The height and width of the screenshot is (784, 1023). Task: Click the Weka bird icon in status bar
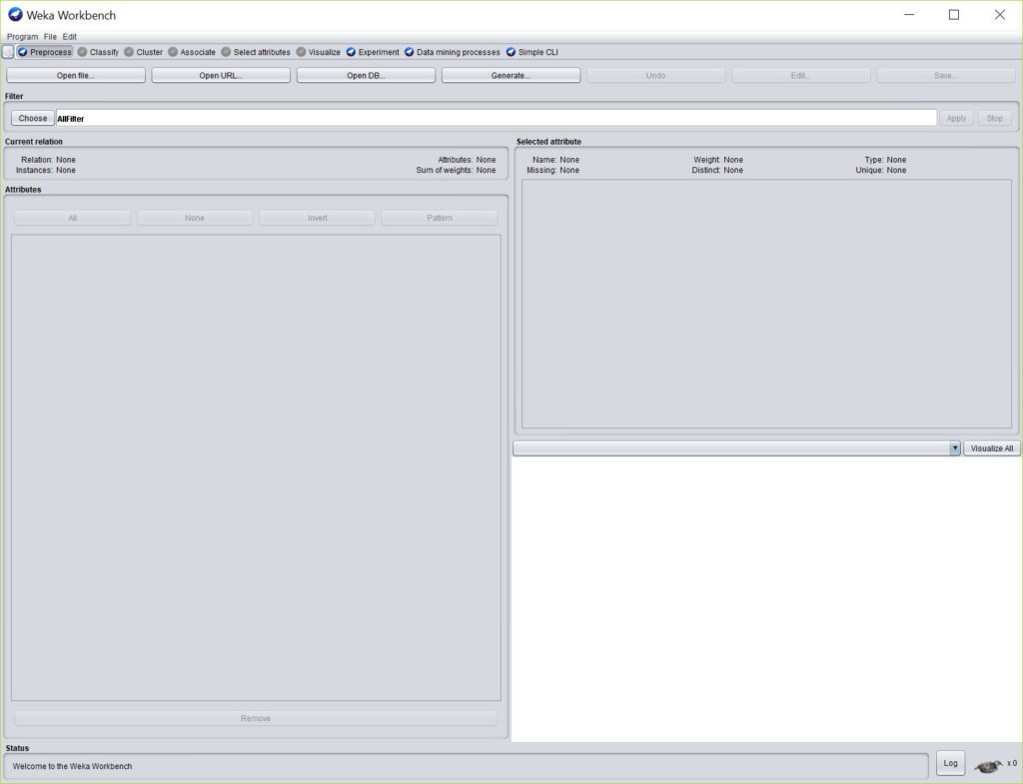[x=988, y=765]
